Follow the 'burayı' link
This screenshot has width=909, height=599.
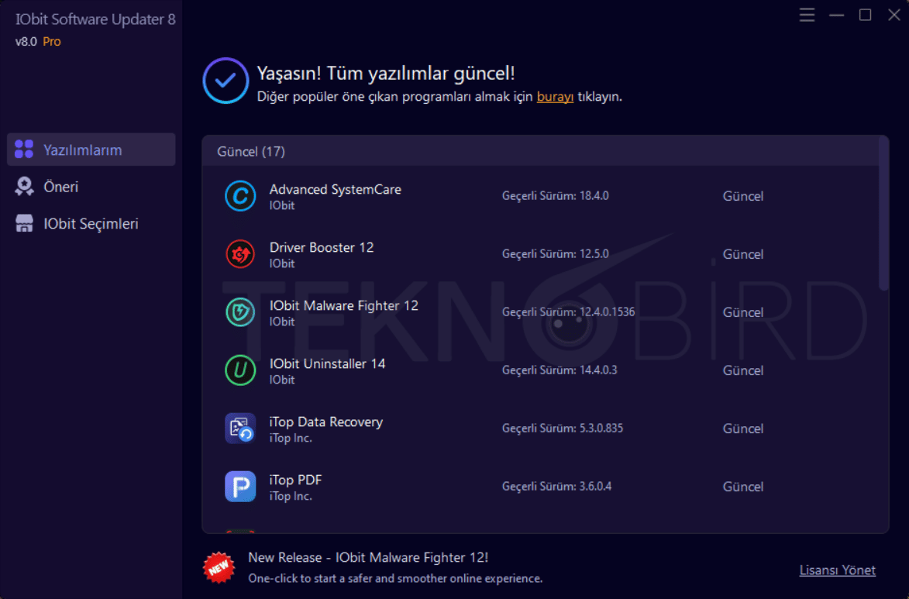[555, 97]
